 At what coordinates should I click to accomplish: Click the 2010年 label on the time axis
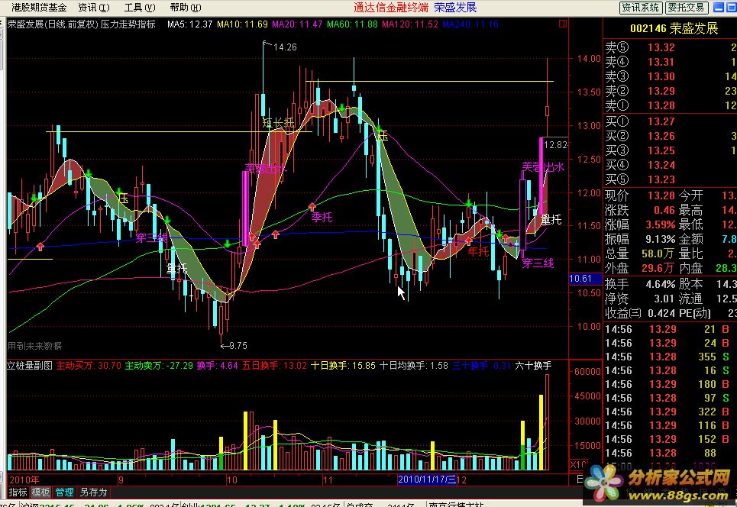pos(24,480)
